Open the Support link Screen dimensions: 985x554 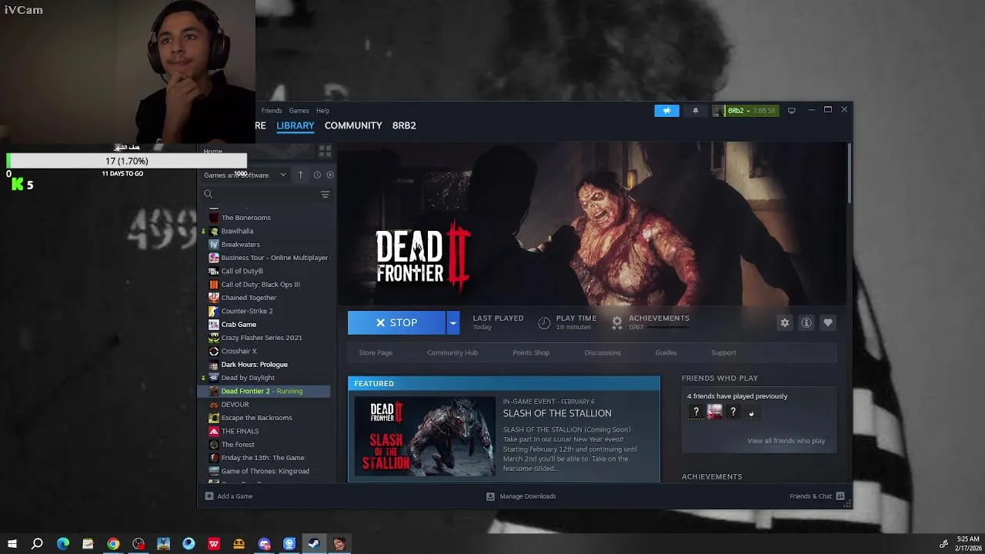tap(723, 352)
